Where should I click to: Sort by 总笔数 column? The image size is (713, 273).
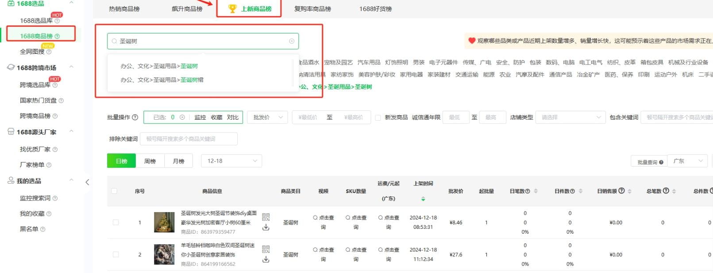(x=674, y=191)
